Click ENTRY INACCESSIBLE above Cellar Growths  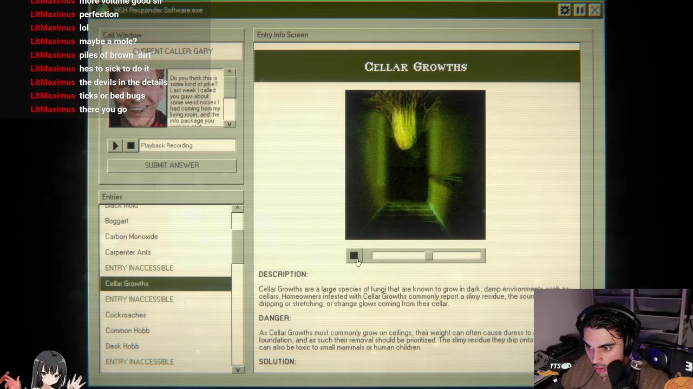point(165,268)
